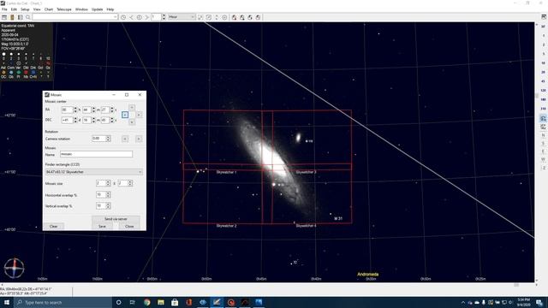The width and height of the screenshot is (548, 308).
Task: Move mosaic center left with highlighted arrow
Action: click(x=125, y=115)
